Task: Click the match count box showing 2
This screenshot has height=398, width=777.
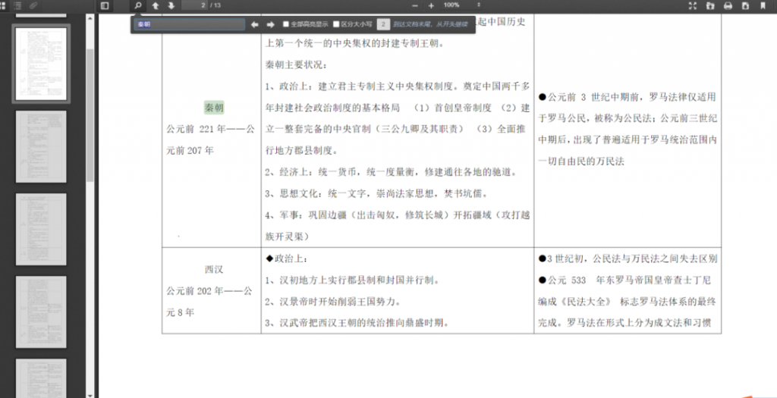Action: point(383,24)
